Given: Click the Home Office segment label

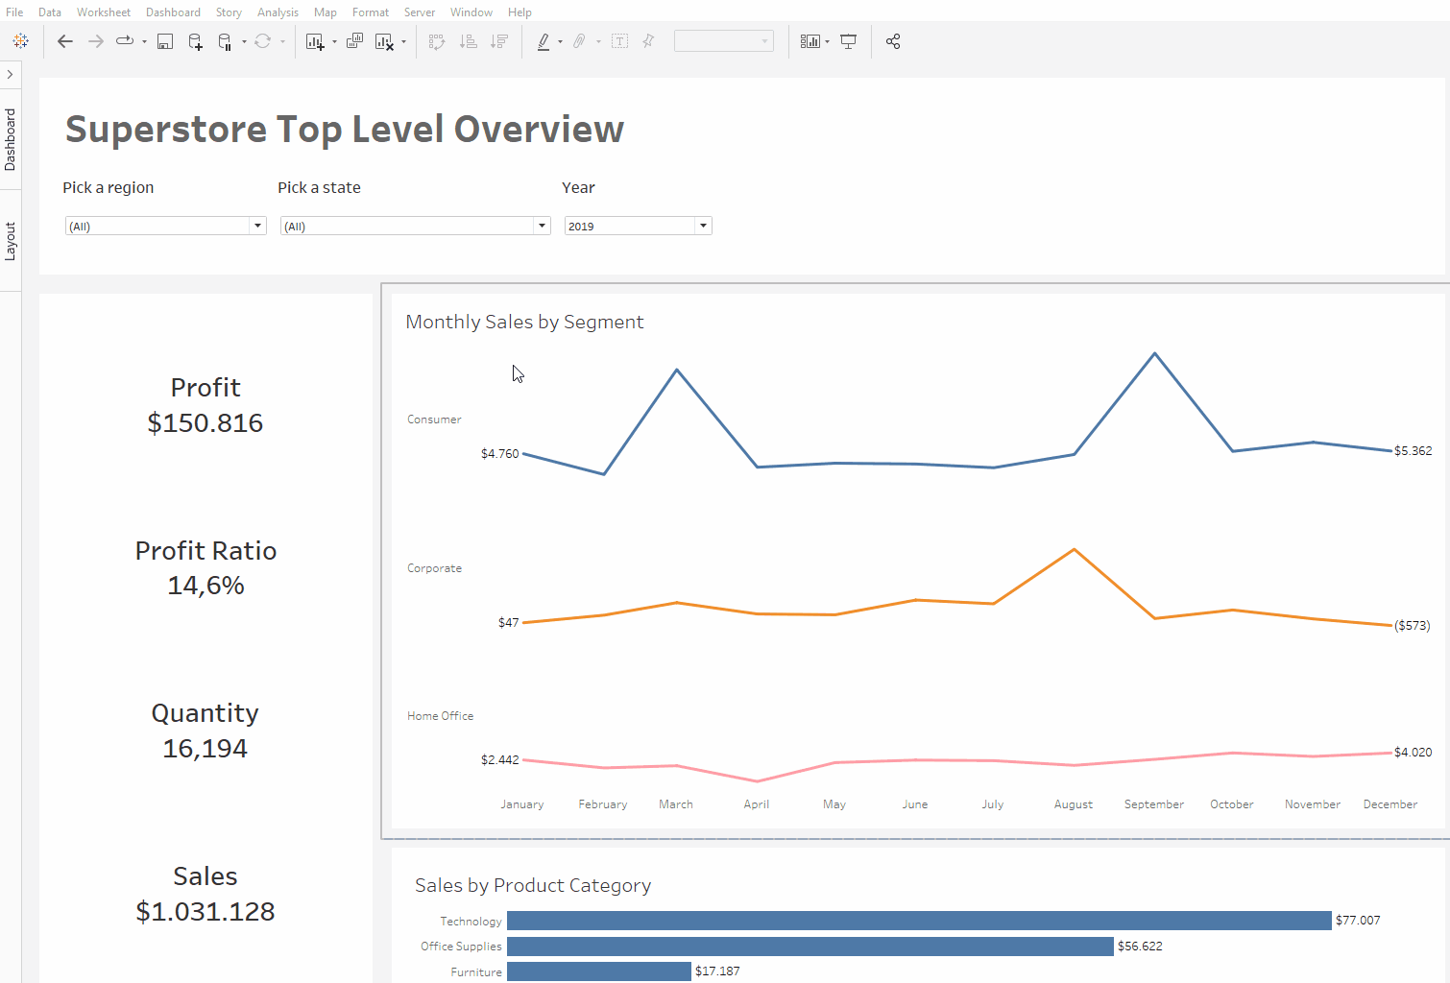Looking at the screenshot, I should pyautogui.click(x=440, y=716).
